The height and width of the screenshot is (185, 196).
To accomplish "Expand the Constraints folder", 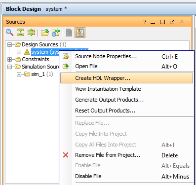I will (x=9, y=59).
